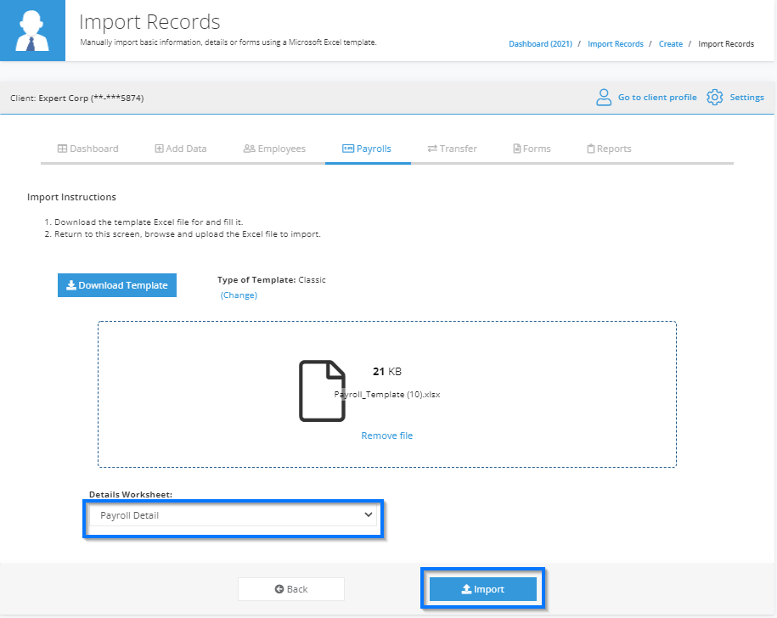Screen dimensions: 777x618
Task: Click the Remove file link
Action: coord(387,435)
